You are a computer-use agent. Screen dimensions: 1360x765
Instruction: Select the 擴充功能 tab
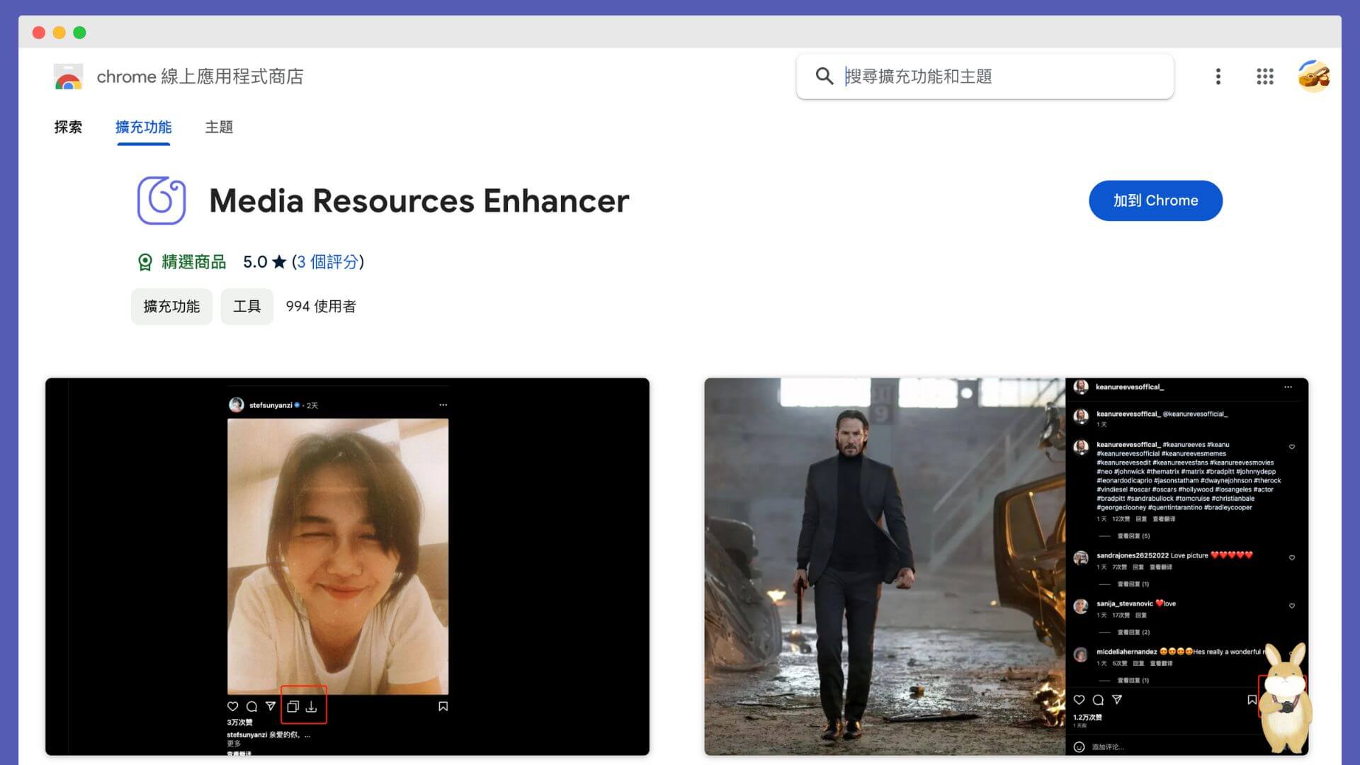[x=143, y=127]
